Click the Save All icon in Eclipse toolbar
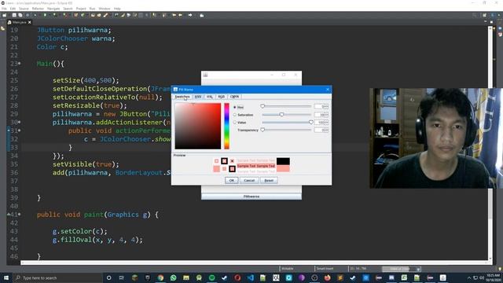Image resolution: width=503 pixels, height=283 pixels. (20, 15)
